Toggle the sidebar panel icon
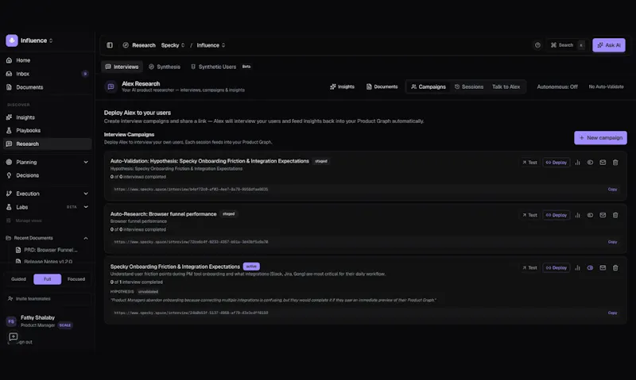 click(110, 45)
